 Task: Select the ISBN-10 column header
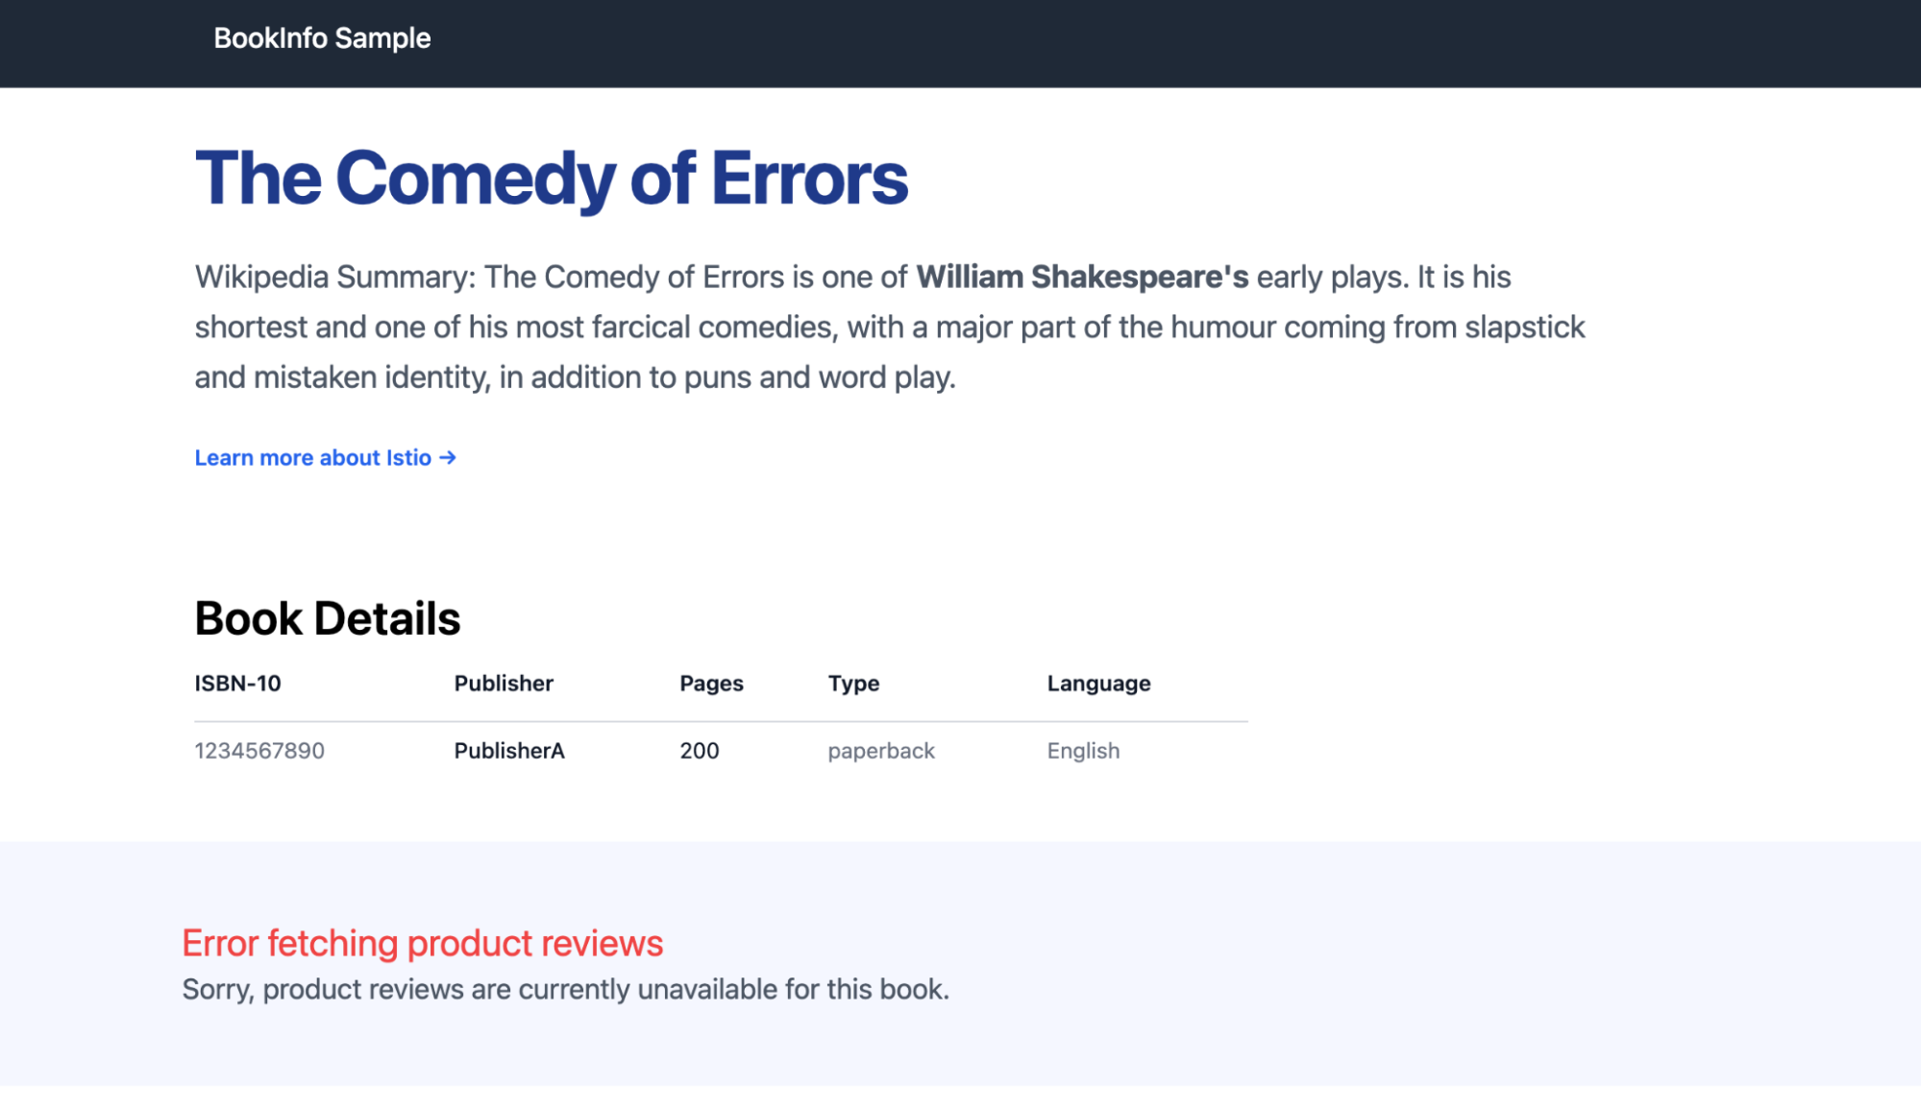(x=238, y=684)
